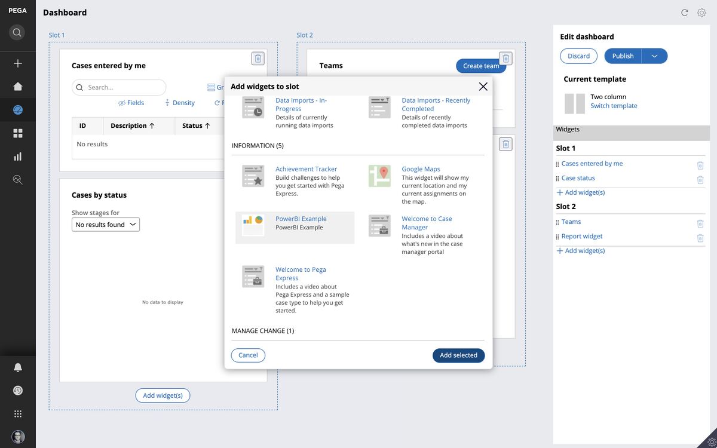Click Case status in the Widgets list
Image resolution: width=717 pixels, height=448 pixels.
pyautogui.click(x=578, y=178)
